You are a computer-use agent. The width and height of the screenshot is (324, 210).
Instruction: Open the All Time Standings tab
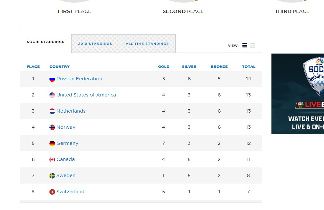point(147,44)
